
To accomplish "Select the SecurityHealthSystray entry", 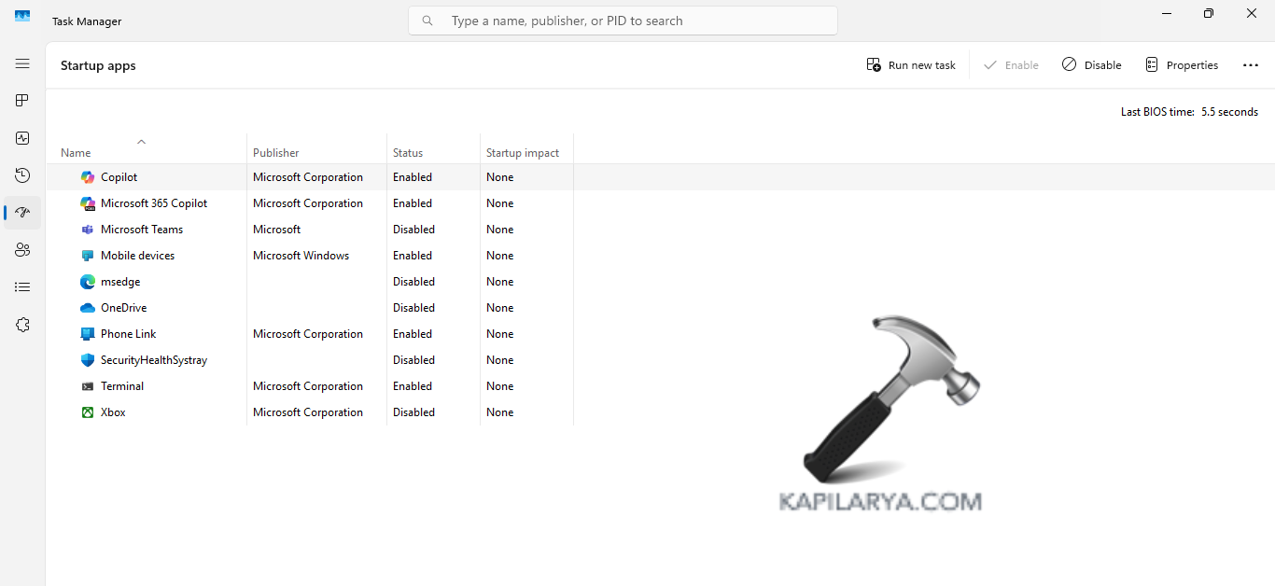I will [x=154, y=360].
